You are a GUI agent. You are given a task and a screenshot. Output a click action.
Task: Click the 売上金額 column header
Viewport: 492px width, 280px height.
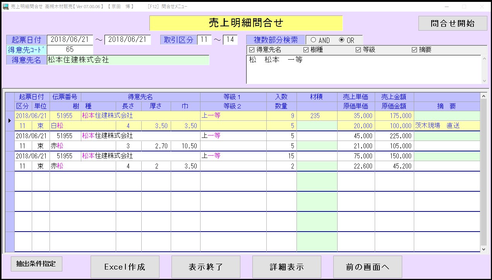tap(394, 97)
